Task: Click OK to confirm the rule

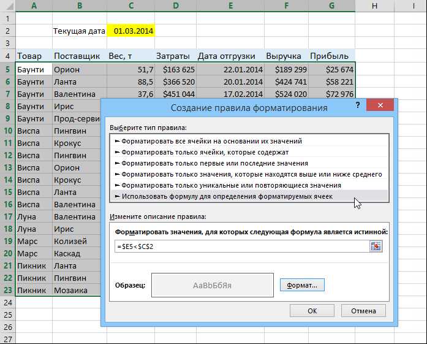Action: (x=312, y=311)
